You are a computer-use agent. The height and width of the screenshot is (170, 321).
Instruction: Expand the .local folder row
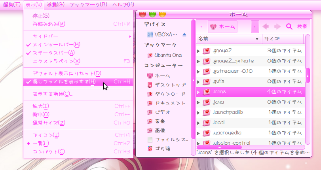click(198, 123)
